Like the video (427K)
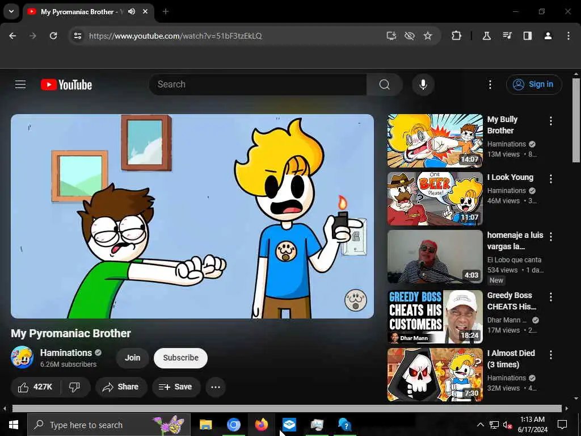This screenshot has width=581, height=436. click(x=36, y=387)
